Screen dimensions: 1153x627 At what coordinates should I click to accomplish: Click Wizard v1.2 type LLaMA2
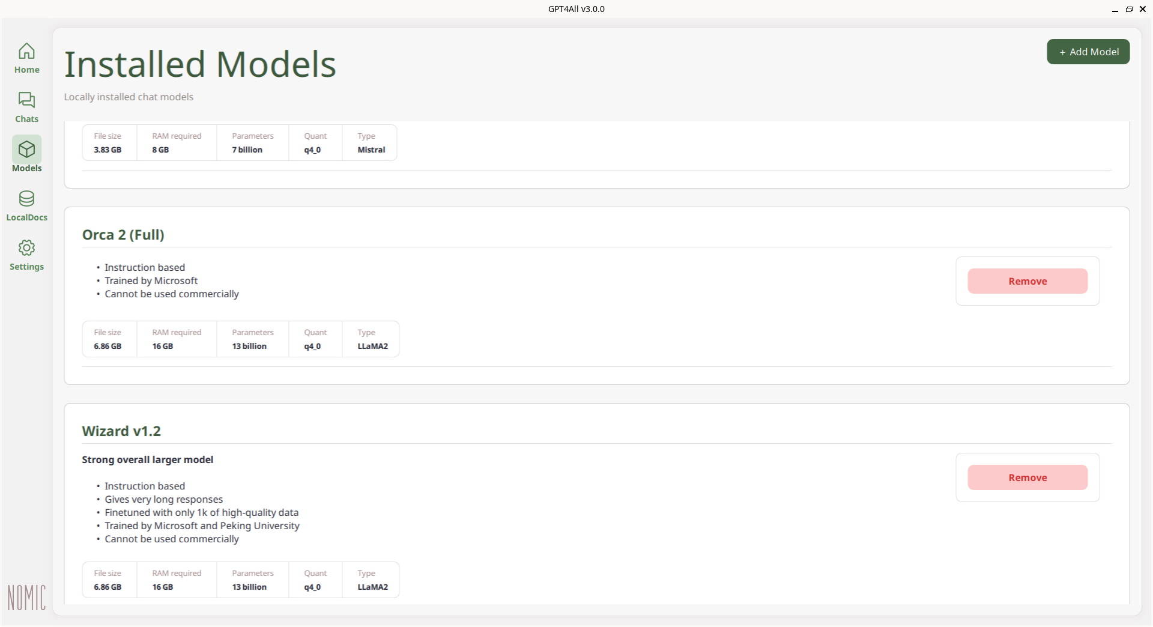pos(373,587)
